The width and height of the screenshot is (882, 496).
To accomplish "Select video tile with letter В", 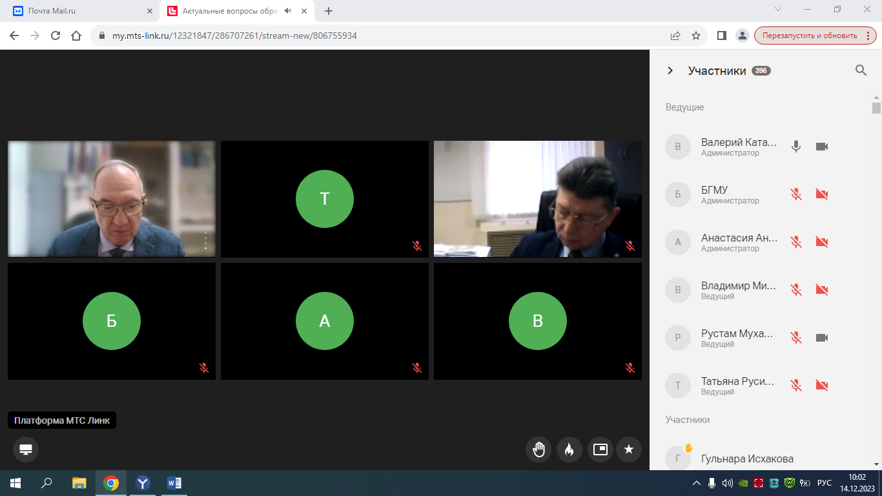I will pos(538,321).
